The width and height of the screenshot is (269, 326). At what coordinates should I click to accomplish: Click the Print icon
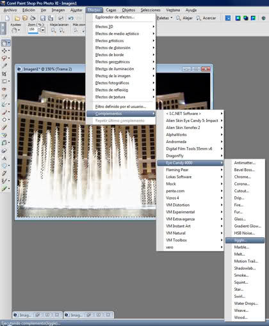(61, 18)
